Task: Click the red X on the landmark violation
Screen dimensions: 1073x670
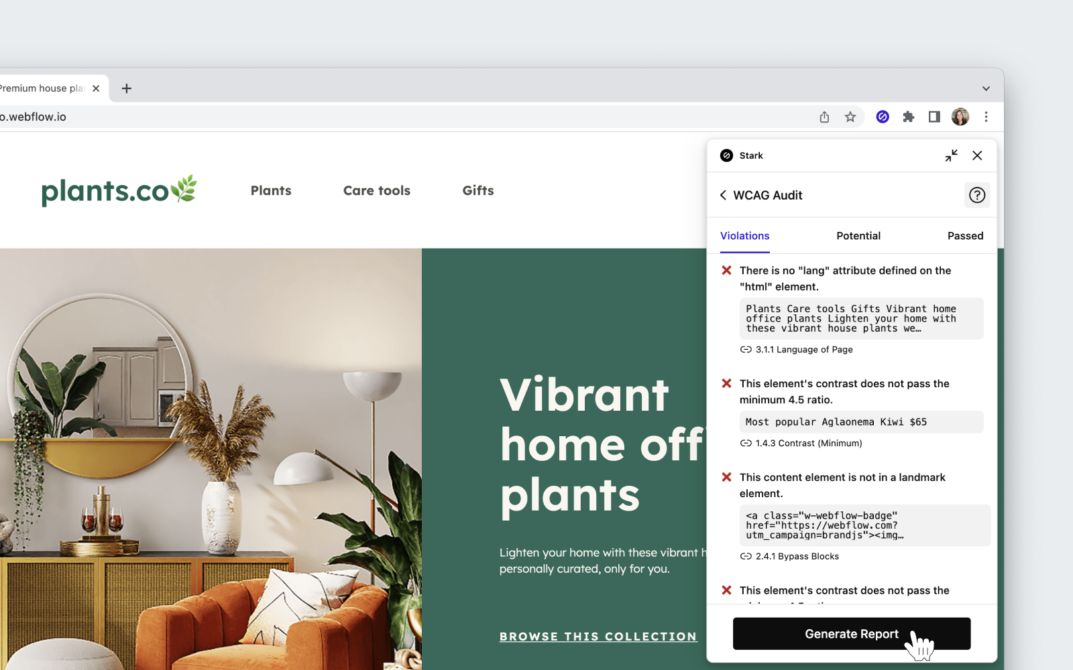Action: pyautogui.click(x=726, y=477)
